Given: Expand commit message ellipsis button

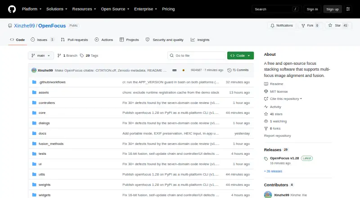Looking at the screenshot, I should 175,70.
